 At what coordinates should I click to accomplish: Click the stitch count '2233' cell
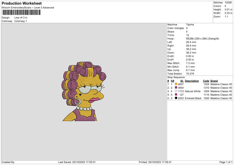click(181, 98)
